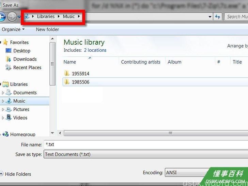The height and width of the screenshot is (186, 248).
Task: Open the Save as type dropdown
Action: pos(146,154)
